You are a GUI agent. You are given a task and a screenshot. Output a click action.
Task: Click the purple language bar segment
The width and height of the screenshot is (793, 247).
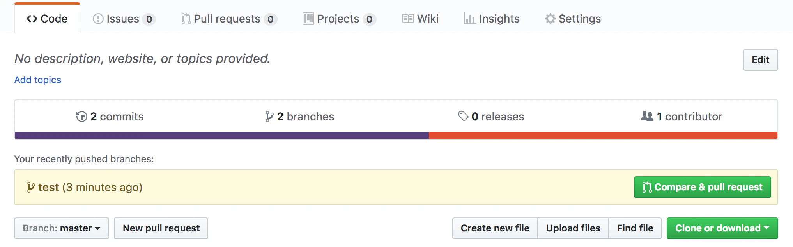point(222,136)
